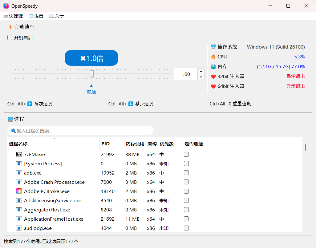Click the book icon beside 关于

tap(52, 16)
